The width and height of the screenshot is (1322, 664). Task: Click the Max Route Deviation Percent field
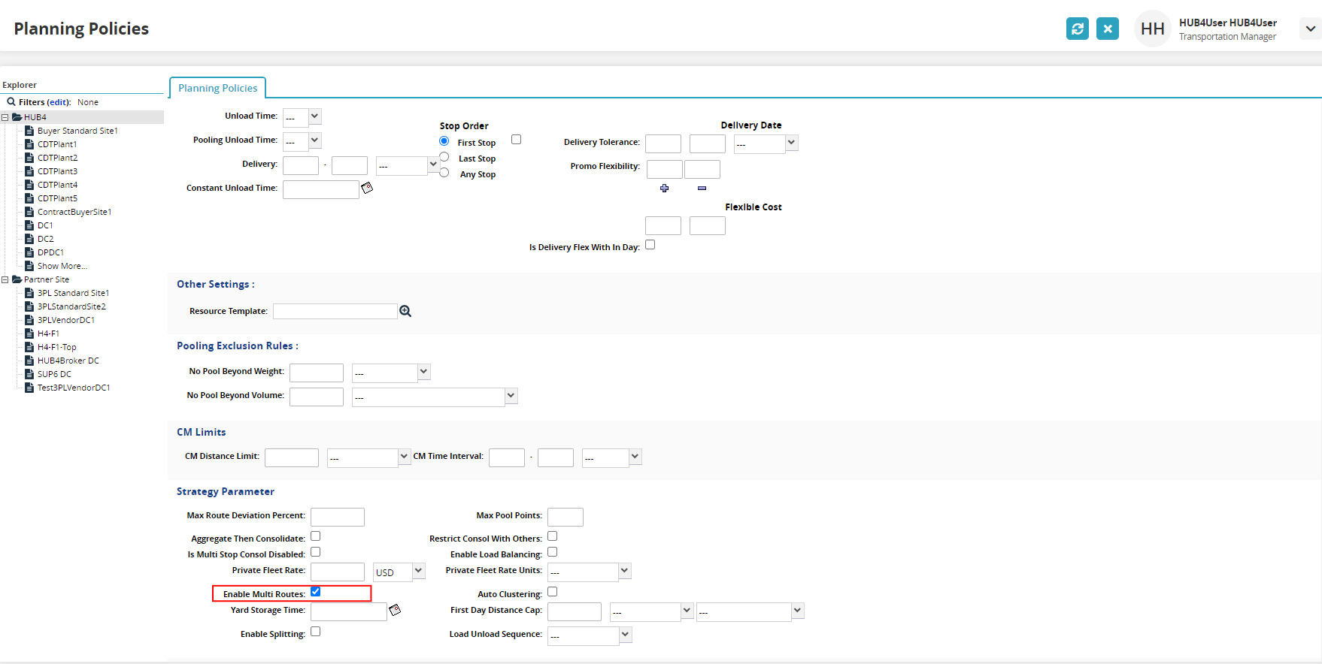click(x=337, y=517)
